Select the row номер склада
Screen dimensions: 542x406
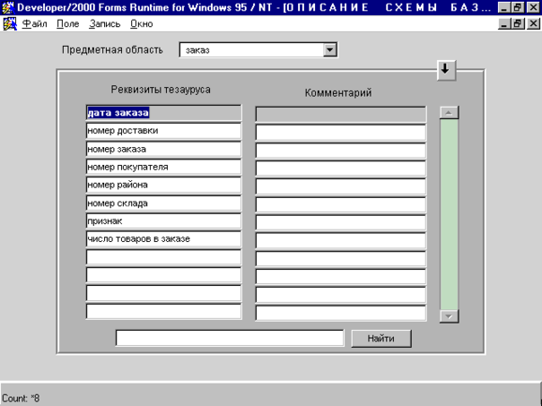click(163, 203)
